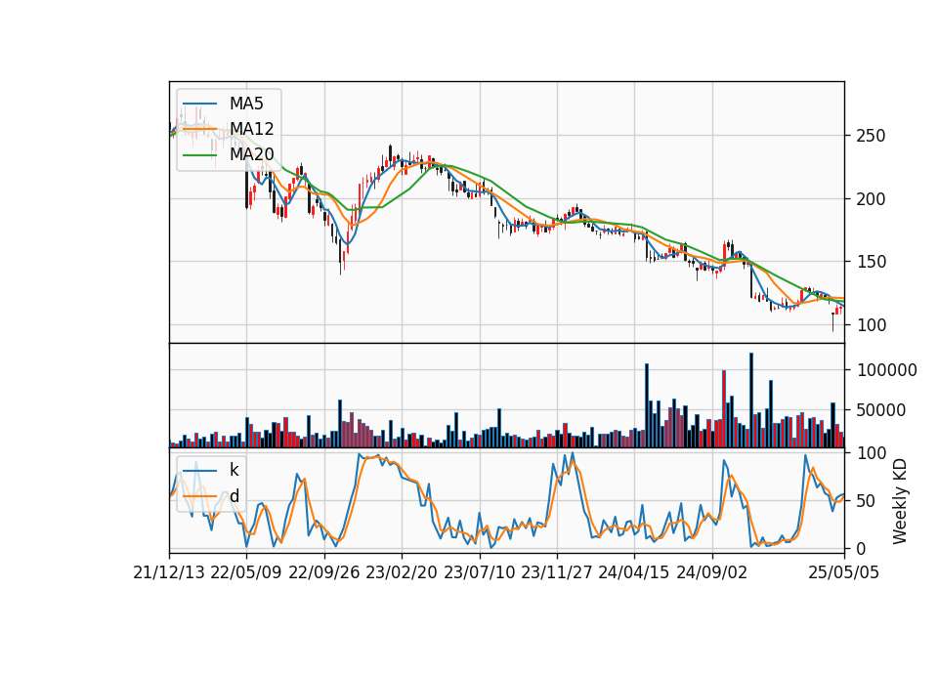This screenshot has height=674, width=938.
Task: Click the 150 price axis label
Action: [871, 262]
